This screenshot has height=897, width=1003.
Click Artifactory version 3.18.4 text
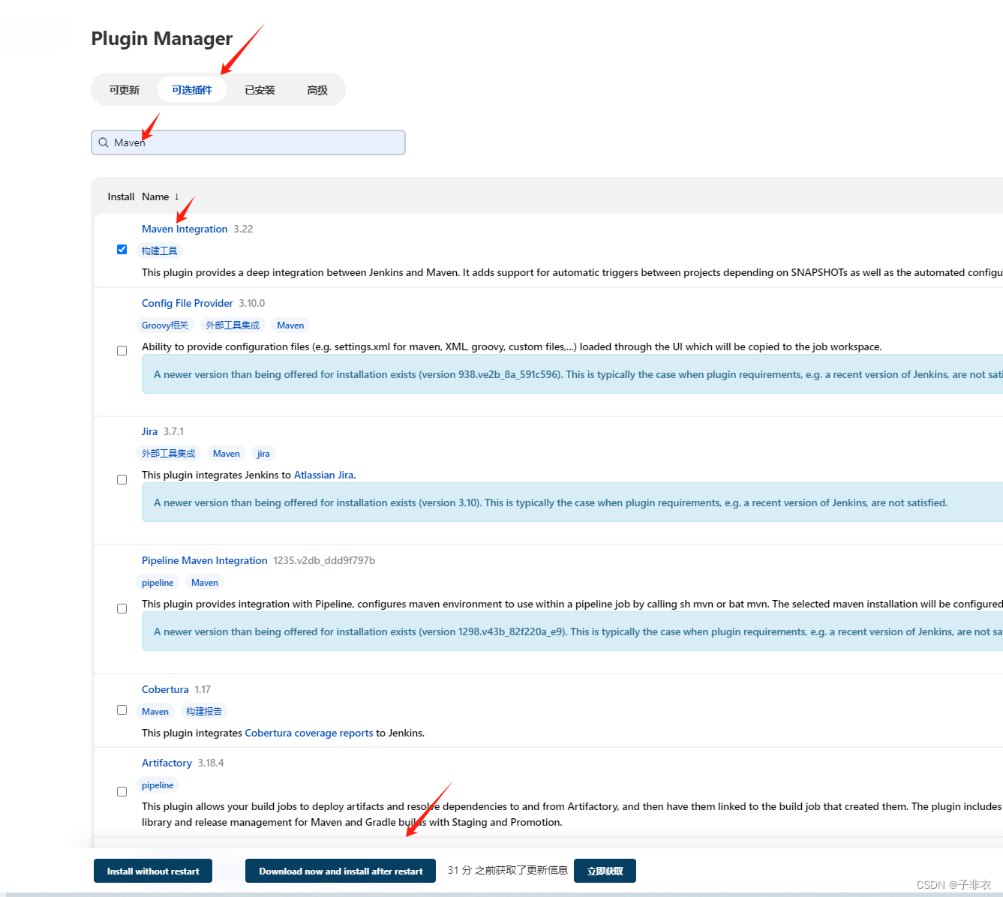[211, 763]
